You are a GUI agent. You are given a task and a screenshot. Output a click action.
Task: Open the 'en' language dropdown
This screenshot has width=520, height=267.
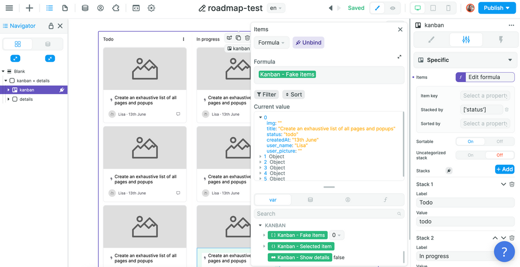click(x=276, y=8)
